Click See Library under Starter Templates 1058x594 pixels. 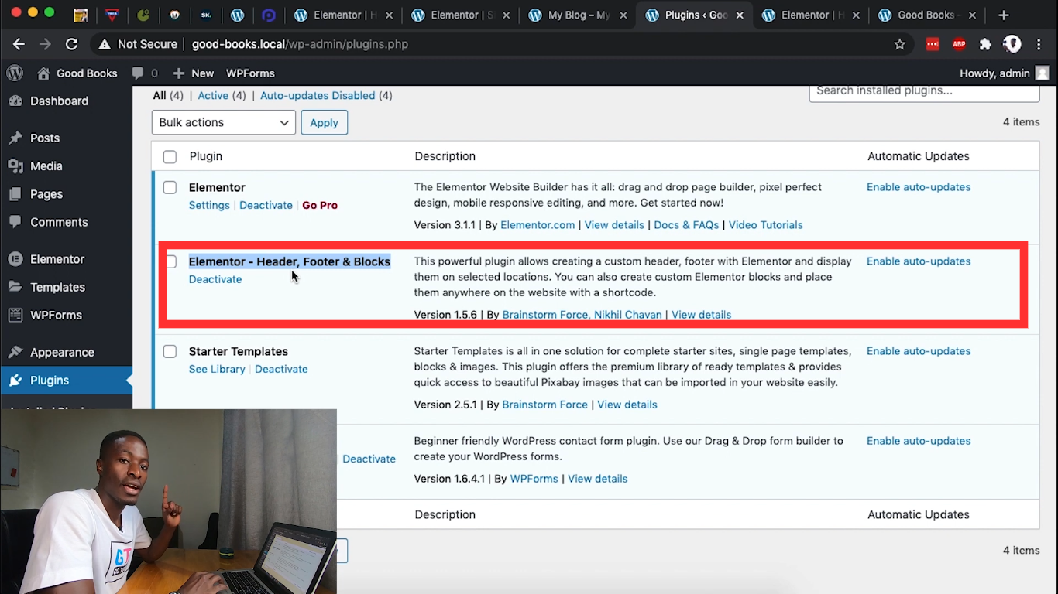(x=217, y=369)
